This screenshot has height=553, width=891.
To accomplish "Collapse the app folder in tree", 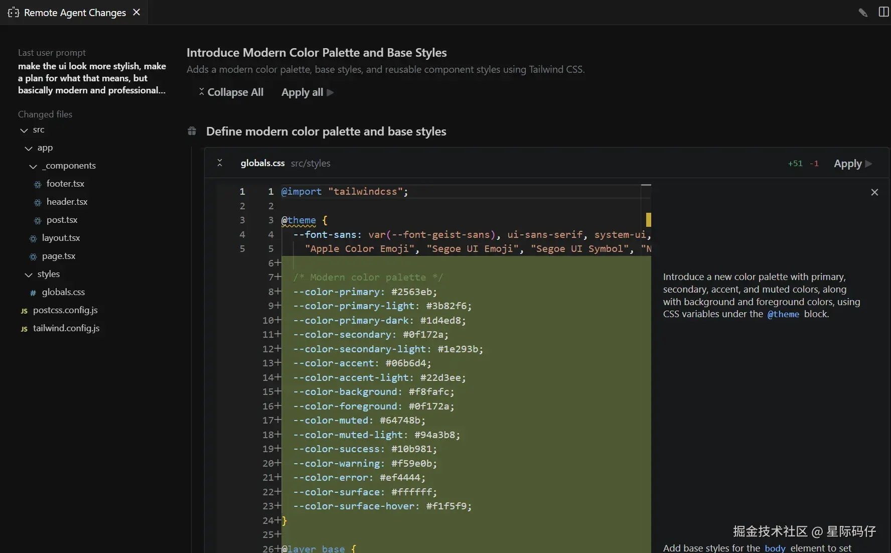I will 29,148.
